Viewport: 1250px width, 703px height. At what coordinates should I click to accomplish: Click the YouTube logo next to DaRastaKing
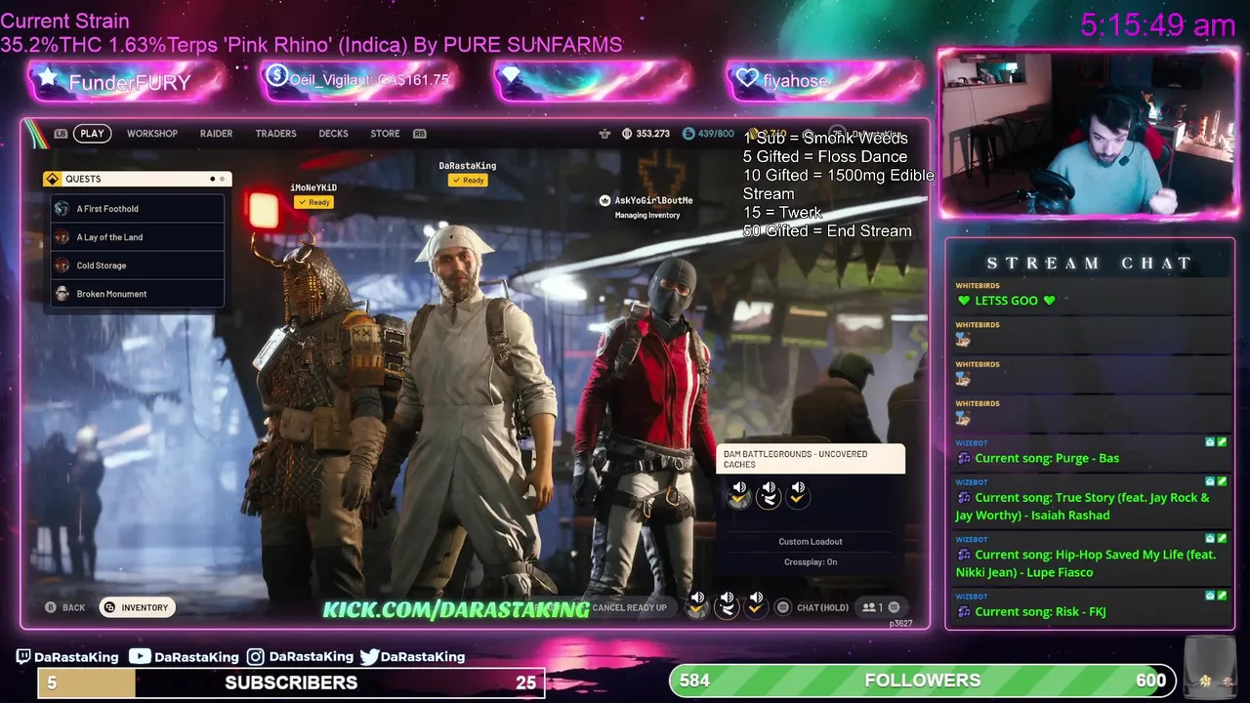point(140,657)
